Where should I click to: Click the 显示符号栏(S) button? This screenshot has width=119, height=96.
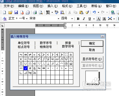click(92, 59)
